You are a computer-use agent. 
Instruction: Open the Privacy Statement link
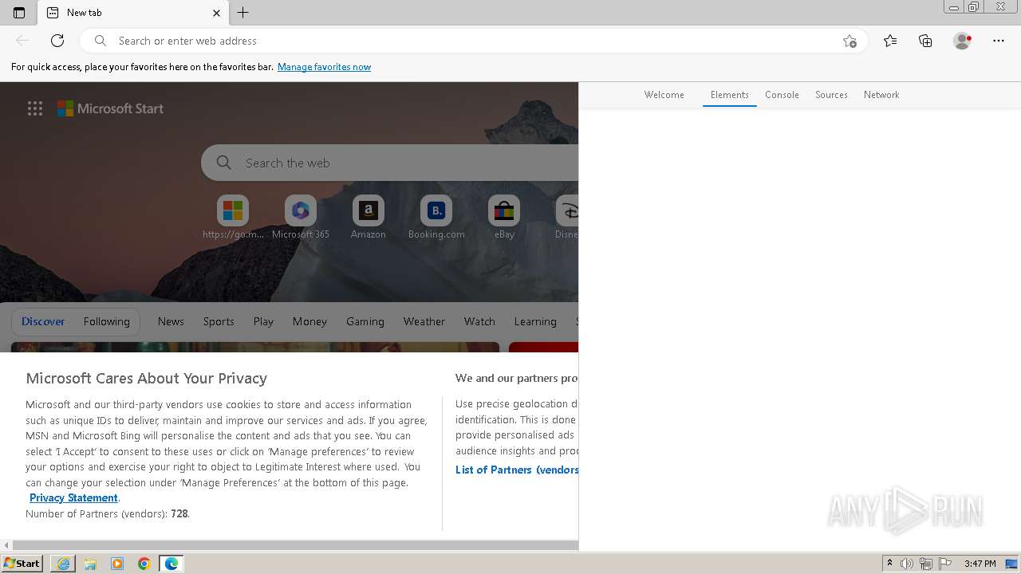pyautogui.click(x=73, y=497)
